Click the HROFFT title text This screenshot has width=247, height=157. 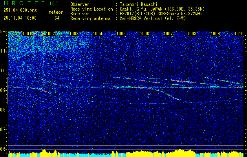[24, 3]
